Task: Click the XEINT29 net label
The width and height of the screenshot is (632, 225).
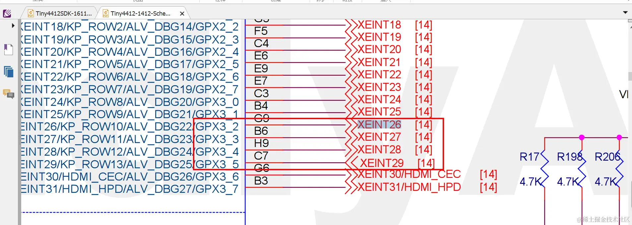Action: pos(382,163)
